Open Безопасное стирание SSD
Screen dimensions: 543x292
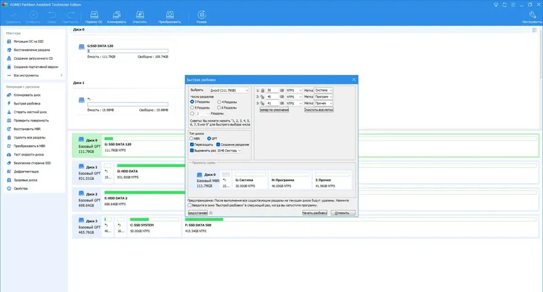pos(32,163)
